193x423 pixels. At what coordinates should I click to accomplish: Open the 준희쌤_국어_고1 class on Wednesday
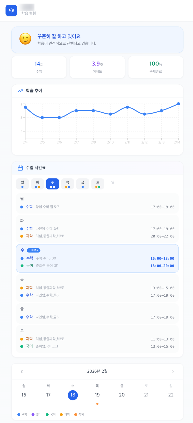(x=47, y=266)
